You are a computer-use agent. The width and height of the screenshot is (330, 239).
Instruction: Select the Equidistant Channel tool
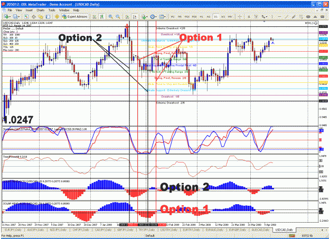click(294, 17)
